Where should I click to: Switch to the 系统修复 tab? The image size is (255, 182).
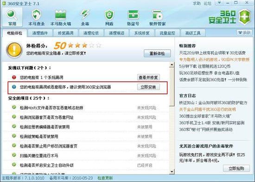142,33
